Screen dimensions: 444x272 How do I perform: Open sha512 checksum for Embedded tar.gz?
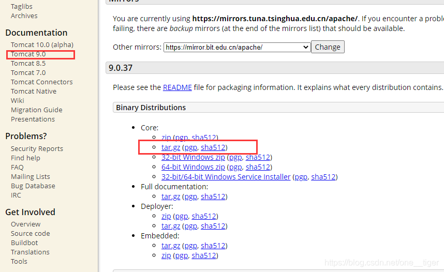(x=213, y=246)
